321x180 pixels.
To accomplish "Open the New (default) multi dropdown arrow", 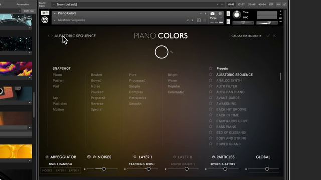I will pos(54,4).
